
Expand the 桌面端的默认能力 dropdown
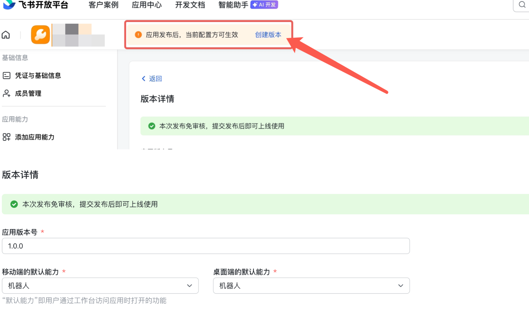point(311,286)
